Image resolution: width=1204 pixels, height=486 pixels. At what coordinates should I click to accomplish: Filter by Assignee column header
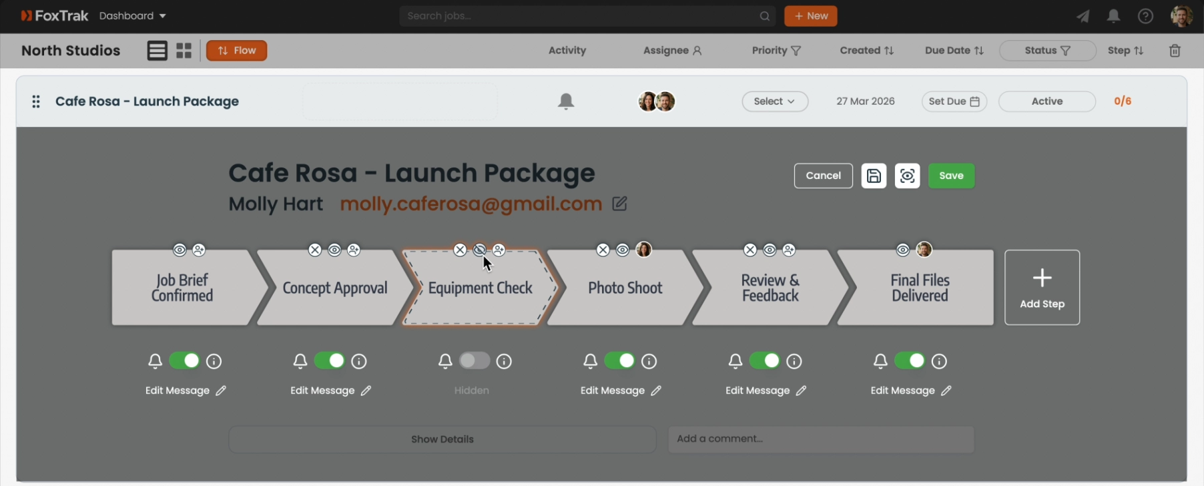672,51
